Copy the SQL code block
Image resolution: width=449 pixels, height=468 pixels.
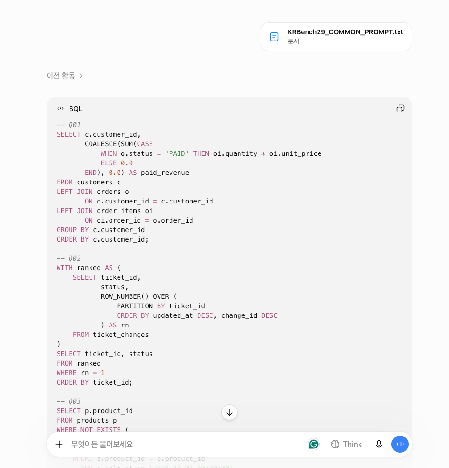tap(400, 109)
